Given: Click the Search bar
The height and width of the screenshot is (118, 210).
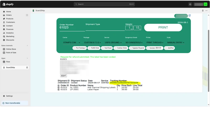Looking at the screenshot, I should point(104,4).
